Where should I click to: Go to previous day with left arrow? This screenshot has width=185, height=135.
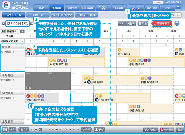tap(3, 23)
